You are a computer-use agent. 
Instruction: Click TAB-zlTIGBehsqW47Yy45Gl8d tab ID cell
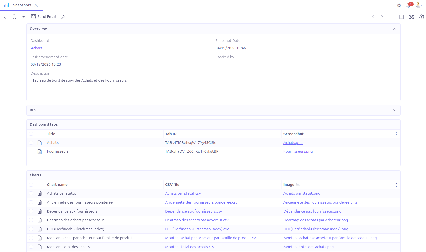pos(191,143)
